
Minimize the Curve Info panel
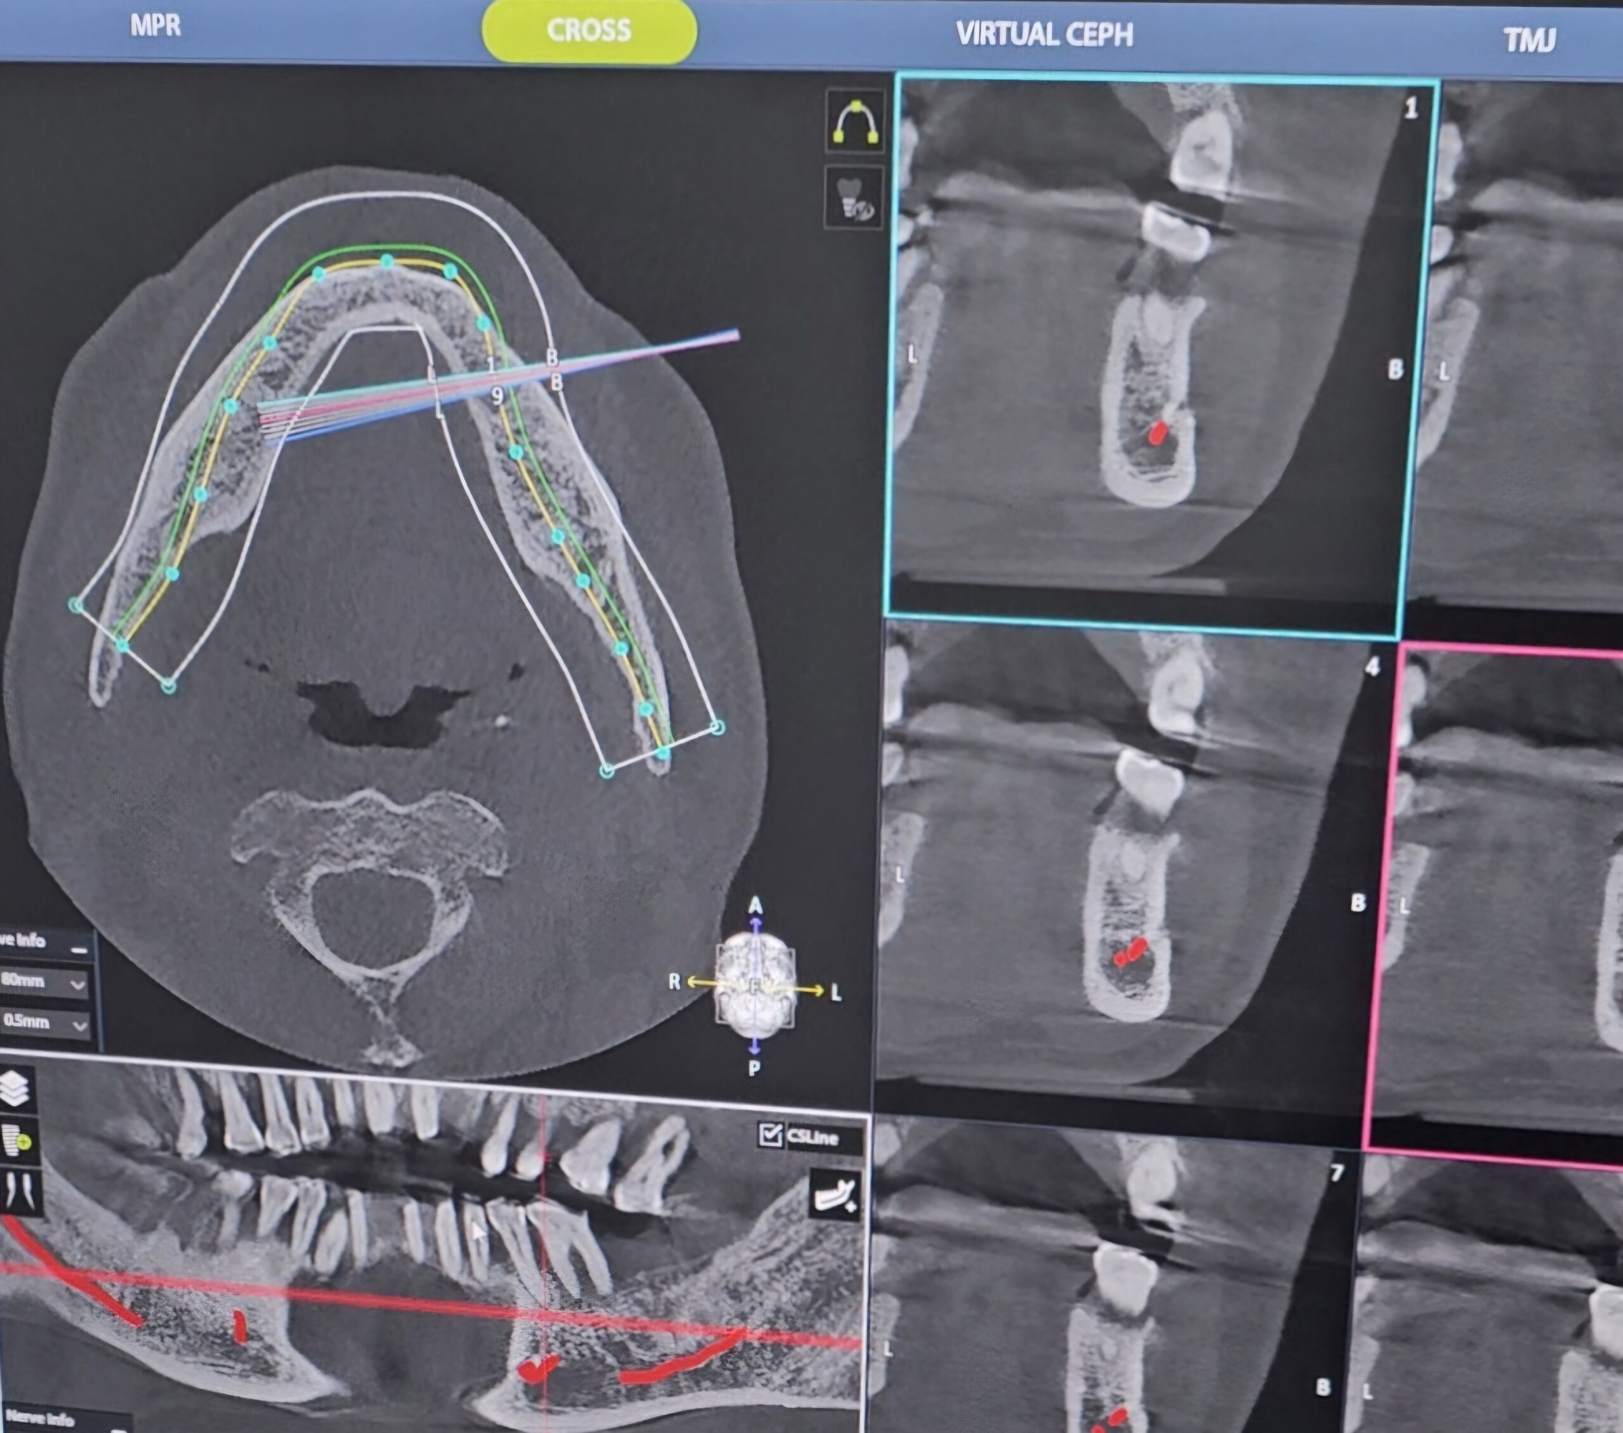click(79, 949)
